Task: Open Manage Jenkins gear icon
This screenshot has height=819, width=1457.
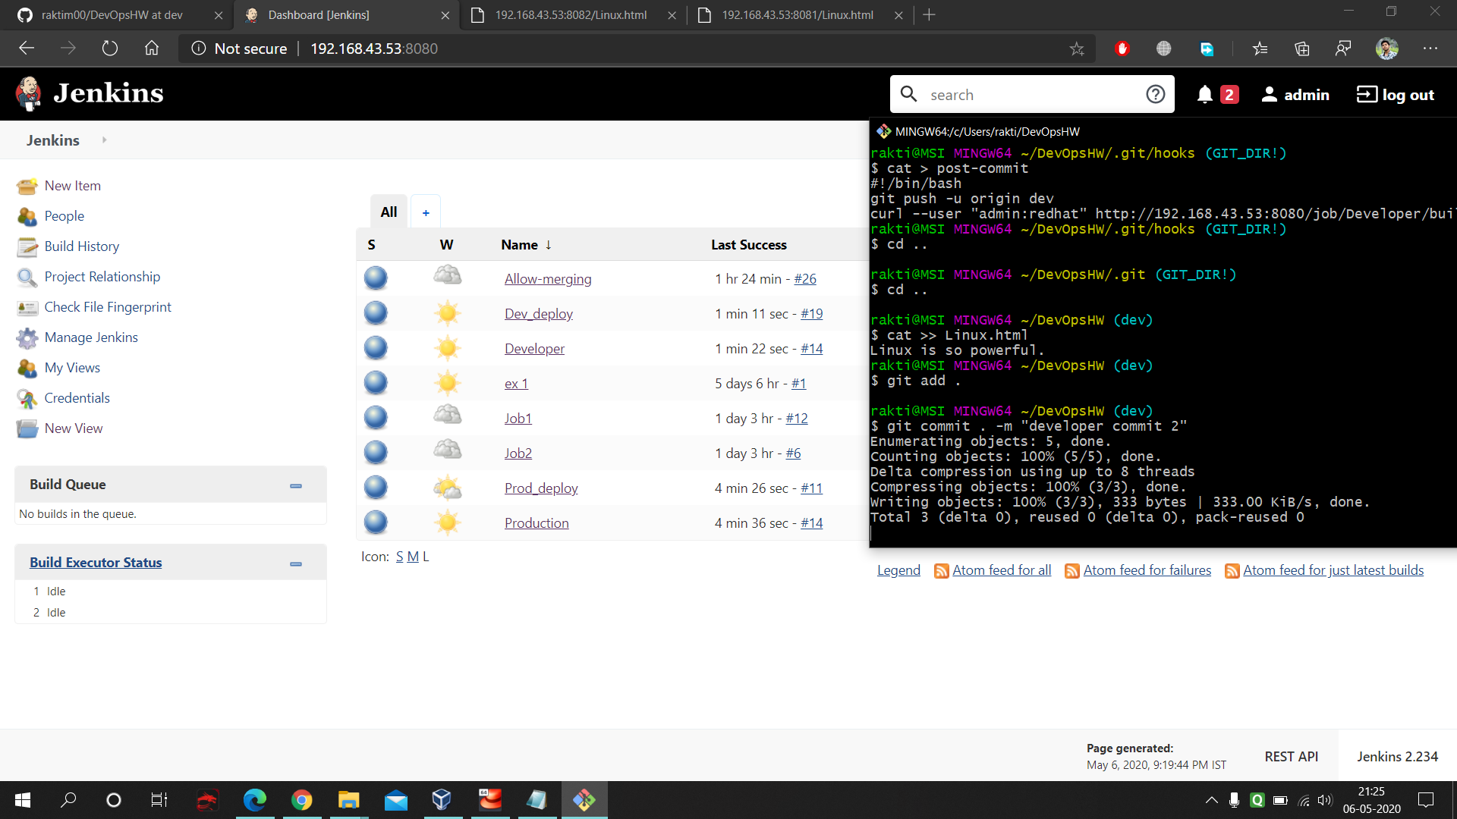Action: (x=27, y=337)
